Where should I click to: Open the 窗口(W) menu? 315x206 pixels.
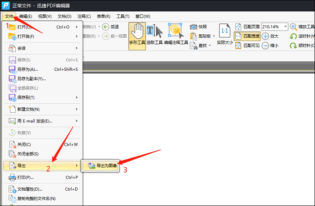coord(143,16)
